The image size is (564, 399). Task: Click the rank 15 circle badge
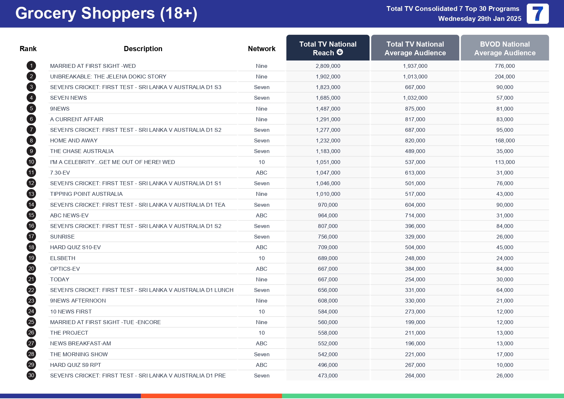31,215
